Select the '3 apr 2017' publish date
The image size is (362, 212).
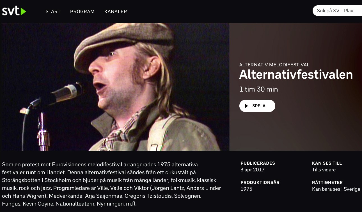coord(253,170)
